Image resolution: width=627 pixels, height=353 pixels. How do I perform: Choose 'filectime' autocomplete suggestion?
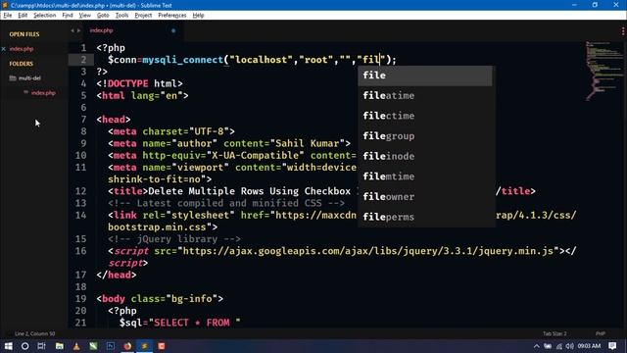point(425,116)
